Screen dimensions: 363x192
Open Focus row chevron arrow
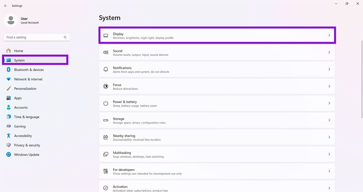point(329,86)
